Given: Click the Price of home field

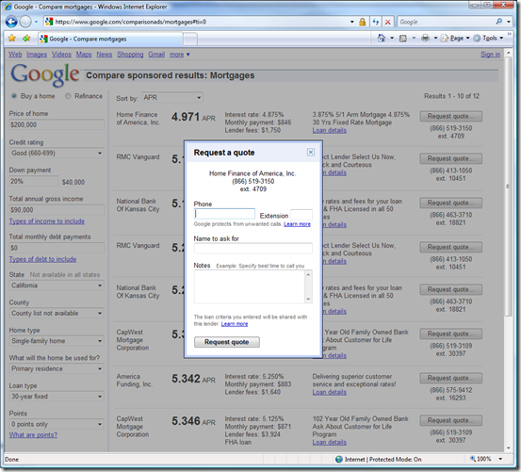Looking at the screenshot, I should pyautogui.click(x=57, y=124).
